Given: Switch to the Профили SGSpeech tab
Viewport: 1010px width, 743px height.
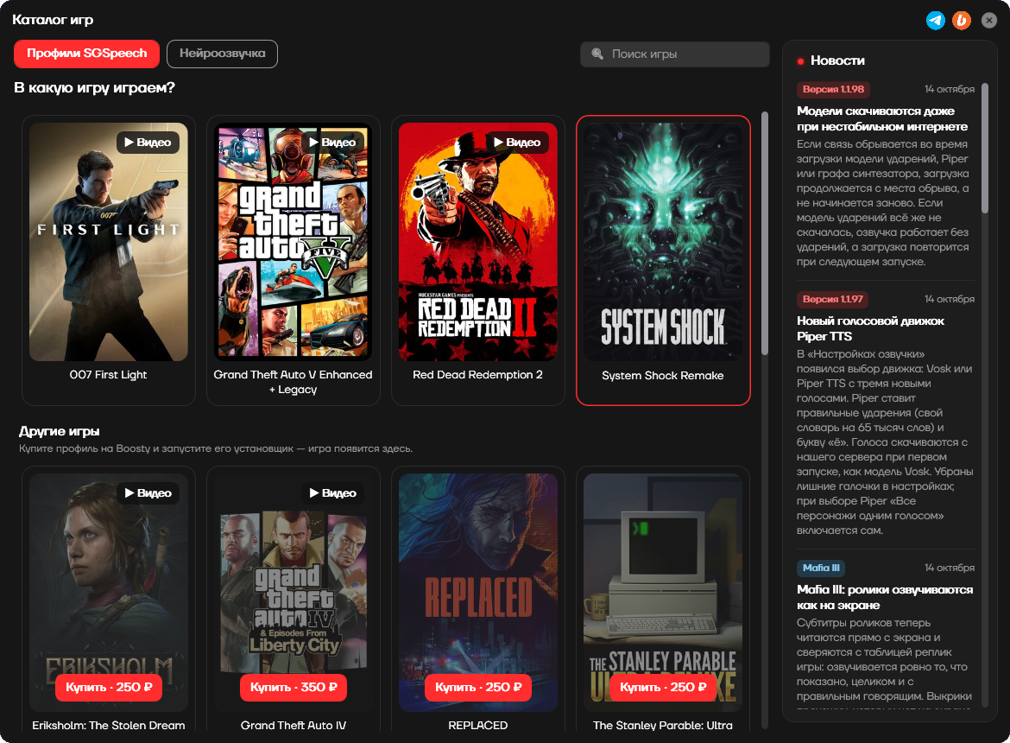Looking at the screenshot, I should coord(87,54).
